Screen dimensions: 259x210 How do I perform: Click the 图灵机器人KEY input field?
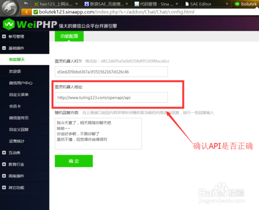tap(111, 72)
